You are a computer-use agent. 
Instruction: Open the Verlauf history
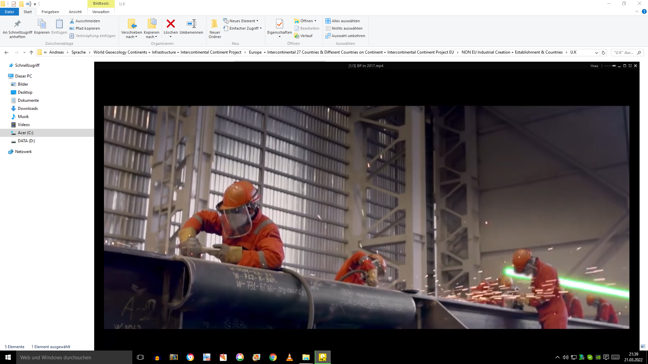tap(303, 36)
